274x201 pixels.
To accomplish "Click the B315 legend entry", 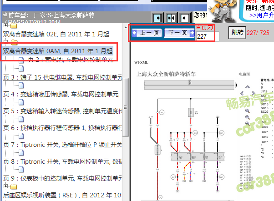I will click(265, 137).
